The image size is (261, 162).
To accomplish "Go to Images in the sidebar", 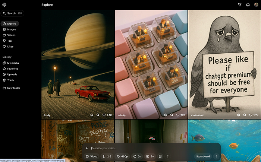I will coord(9,29).
